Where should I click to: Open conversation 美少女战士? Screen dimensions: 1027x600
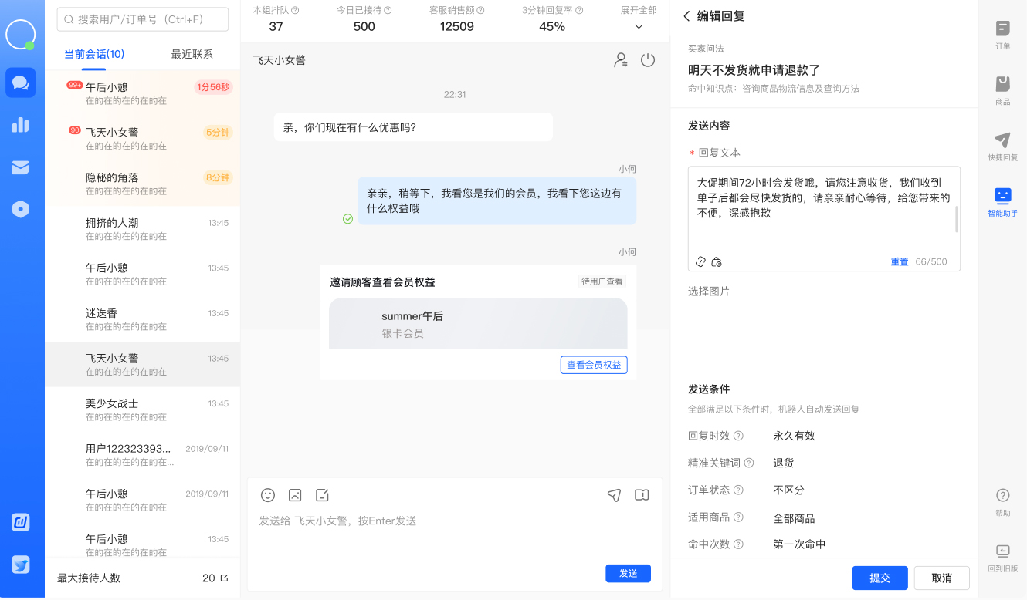143,410
